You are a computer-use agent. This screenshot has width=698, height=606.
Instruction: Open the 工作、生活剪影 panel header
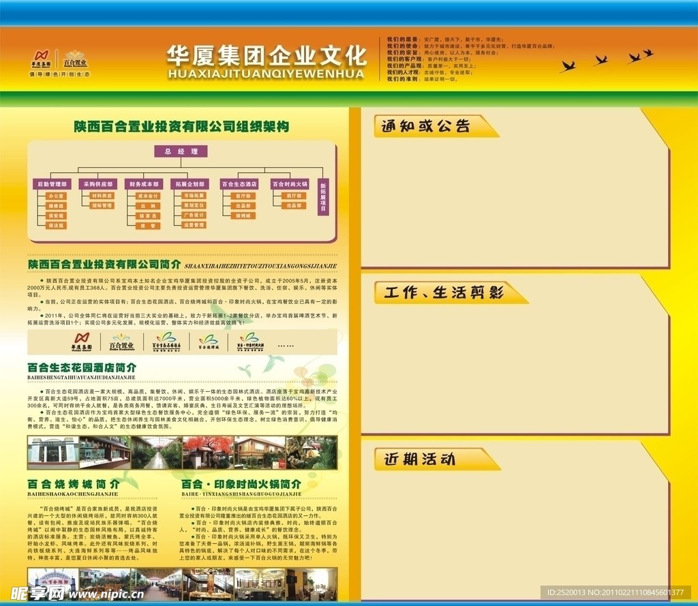(x=451, y=292)
